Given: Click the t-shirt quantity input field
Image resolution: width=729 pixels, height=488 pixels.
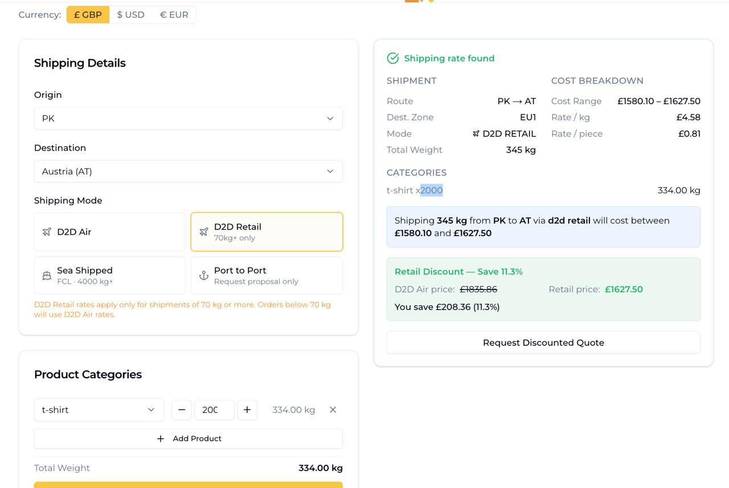Looking at the screenshot, I should click(x=215, y=410).
